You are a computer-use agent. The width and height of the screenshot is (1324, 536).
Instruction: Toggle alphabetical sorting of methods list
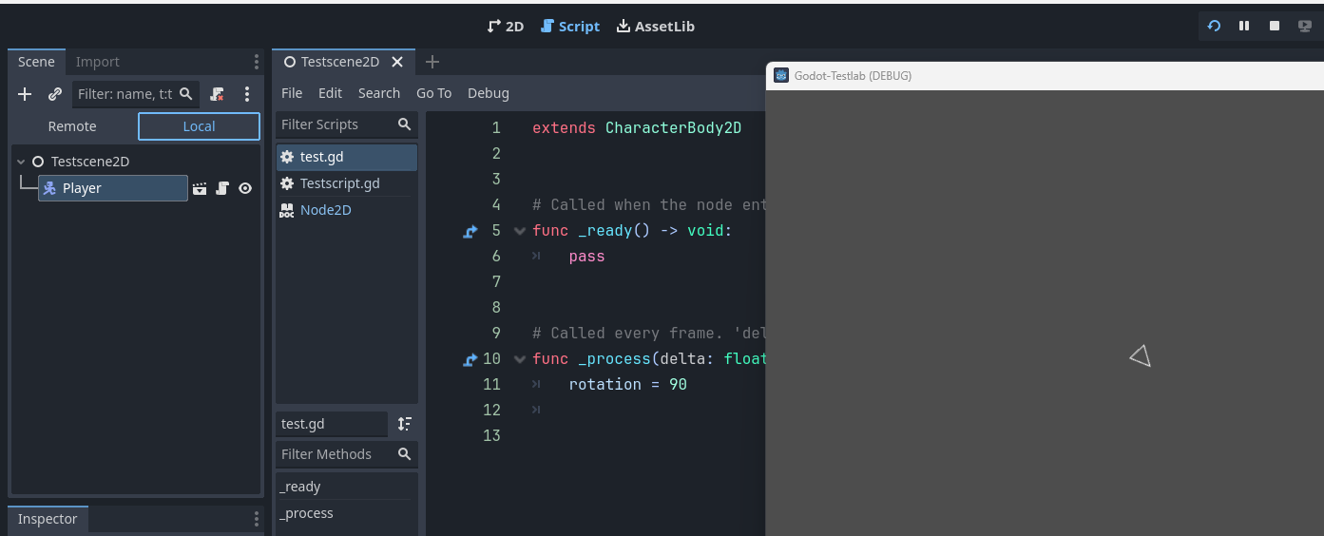[405, 424]
